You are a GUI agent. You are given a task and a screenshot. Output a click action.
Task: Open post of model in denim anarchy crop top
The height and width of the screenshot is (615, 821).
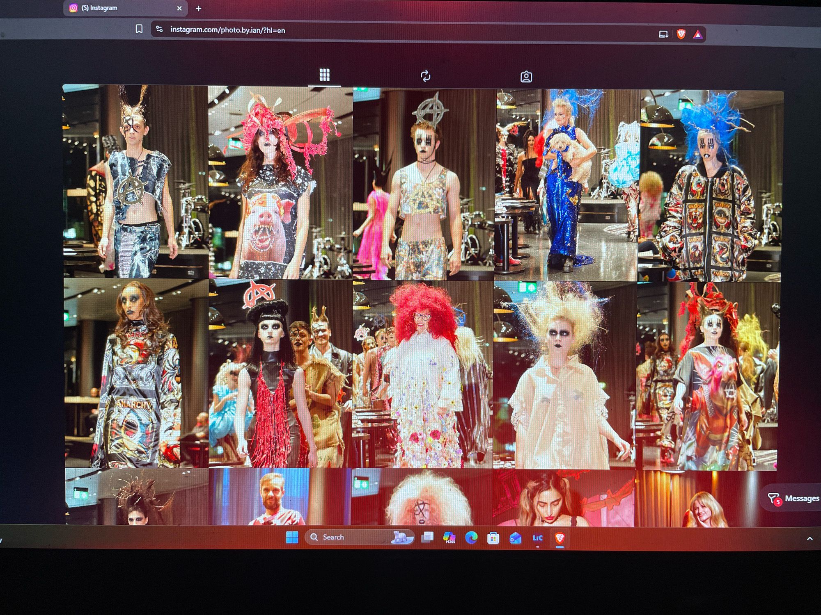(136, 181)
